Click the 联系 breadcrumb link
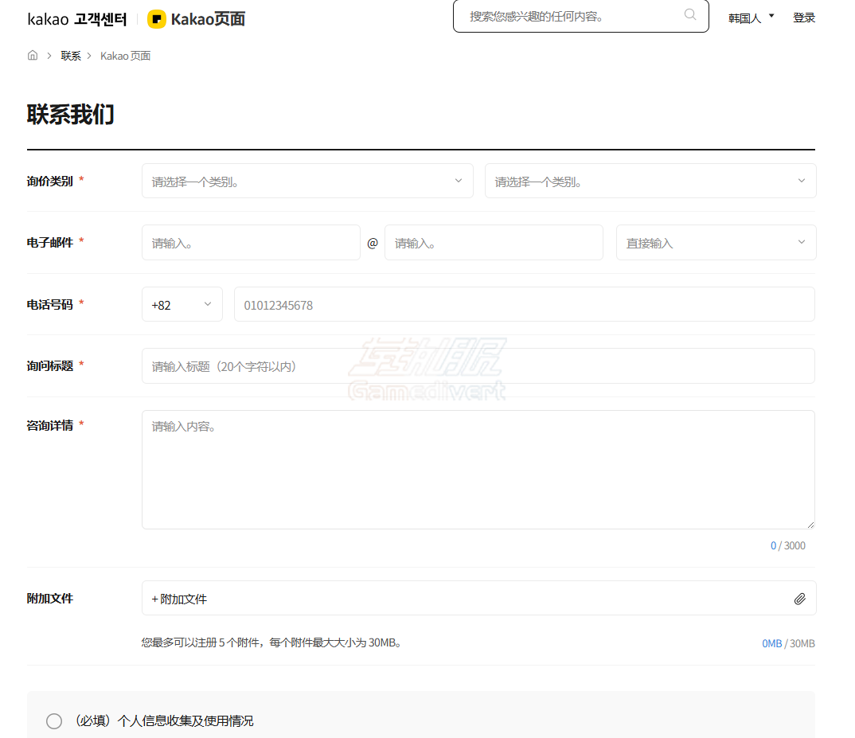The height and width of the screenshot is (738, 855). point(71,56)
